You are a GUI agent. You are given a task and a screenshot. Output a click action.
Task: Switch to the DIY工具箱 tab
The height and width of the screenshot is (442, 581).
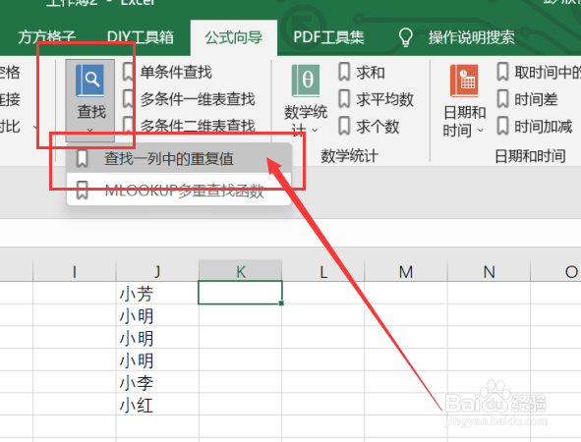click(x=140, y=37)
